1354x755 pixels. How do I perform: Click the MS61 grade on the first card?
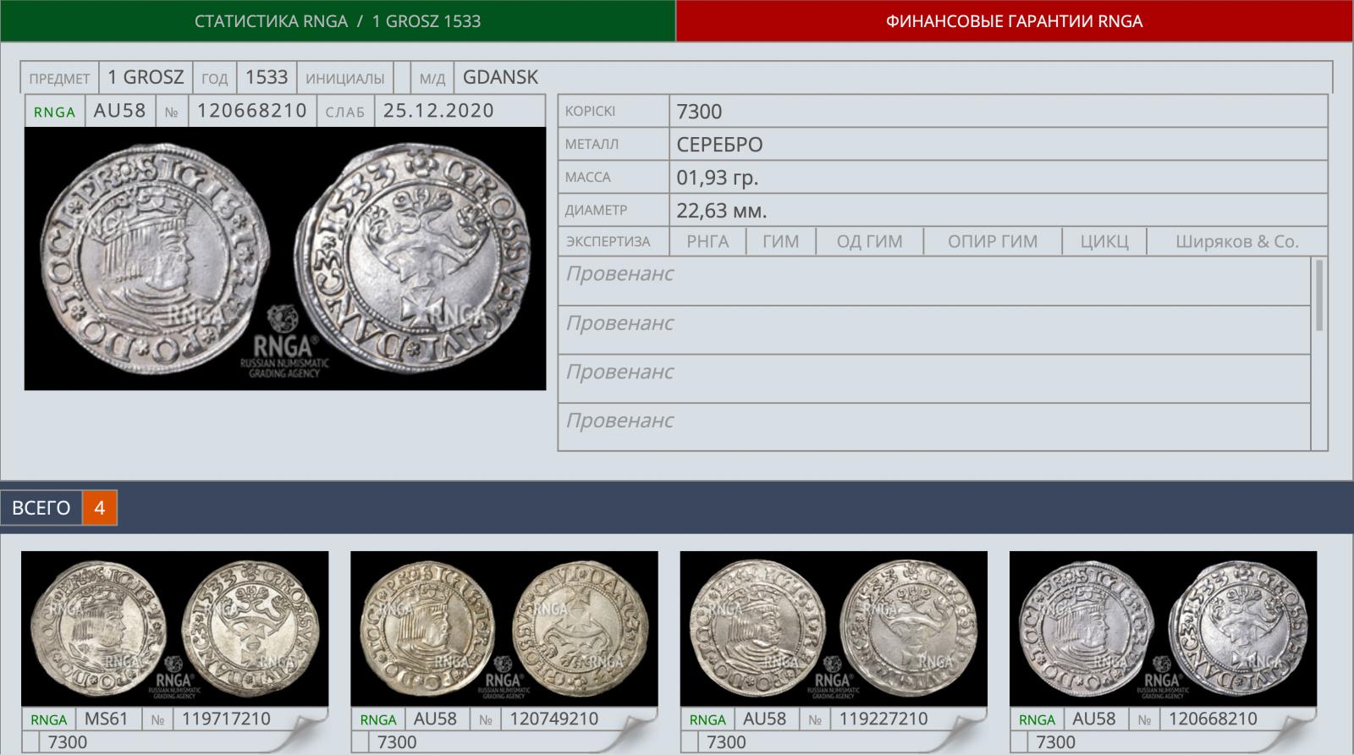107,719
